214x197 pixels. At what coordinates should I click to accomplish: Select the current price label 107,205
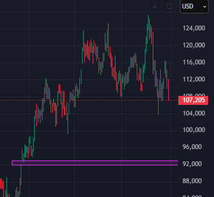(193, 100)
